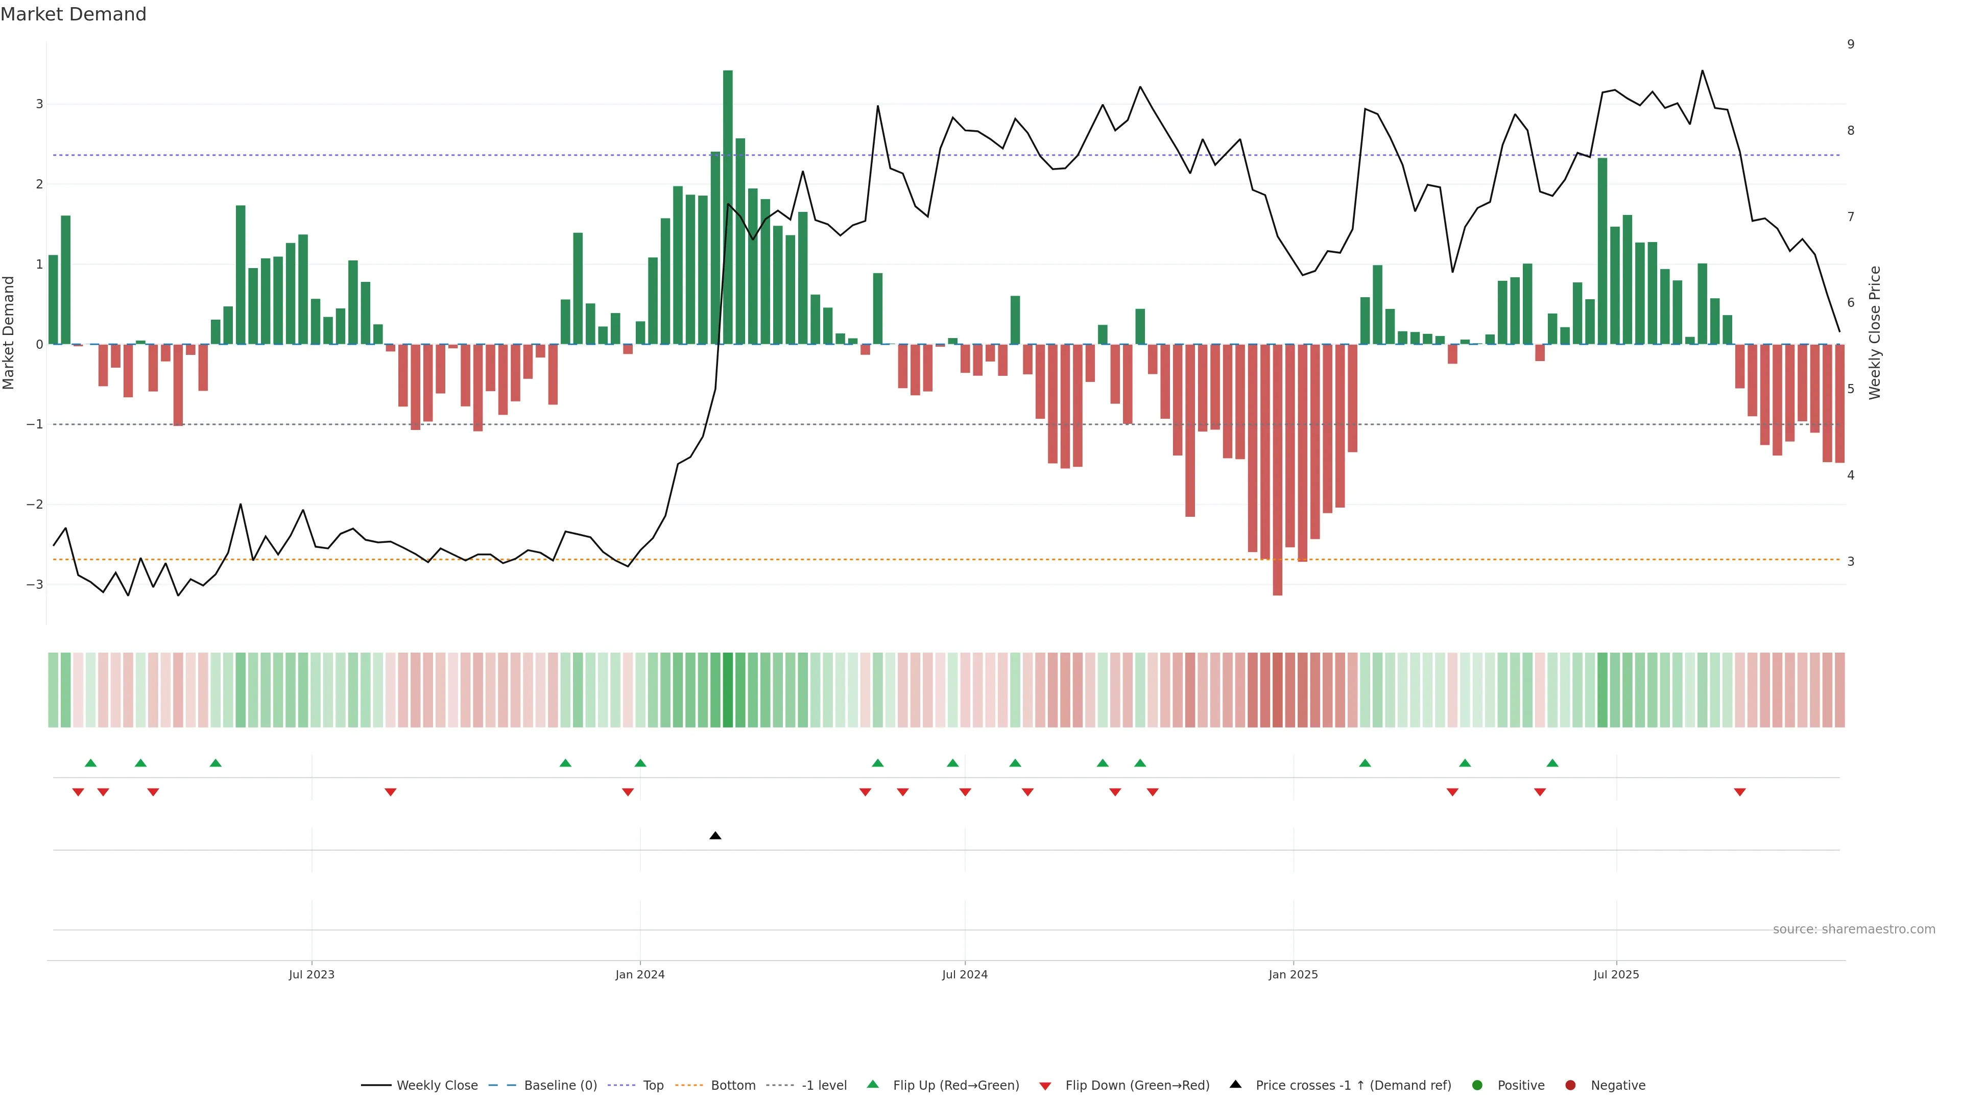Toggle the -1 level legend entry
The image size is (1961, 1103).
tap(824, 1086)
